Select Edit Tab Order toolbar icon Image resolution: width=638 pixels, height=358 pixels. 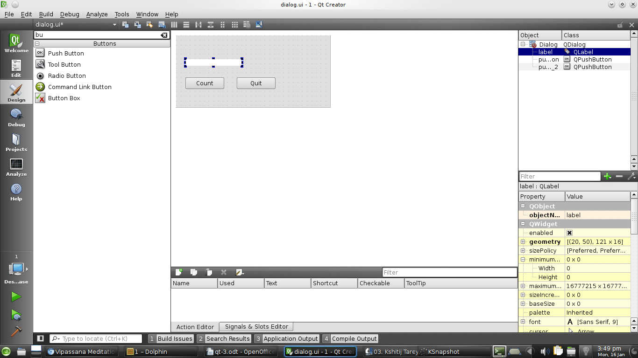(162, 25)
